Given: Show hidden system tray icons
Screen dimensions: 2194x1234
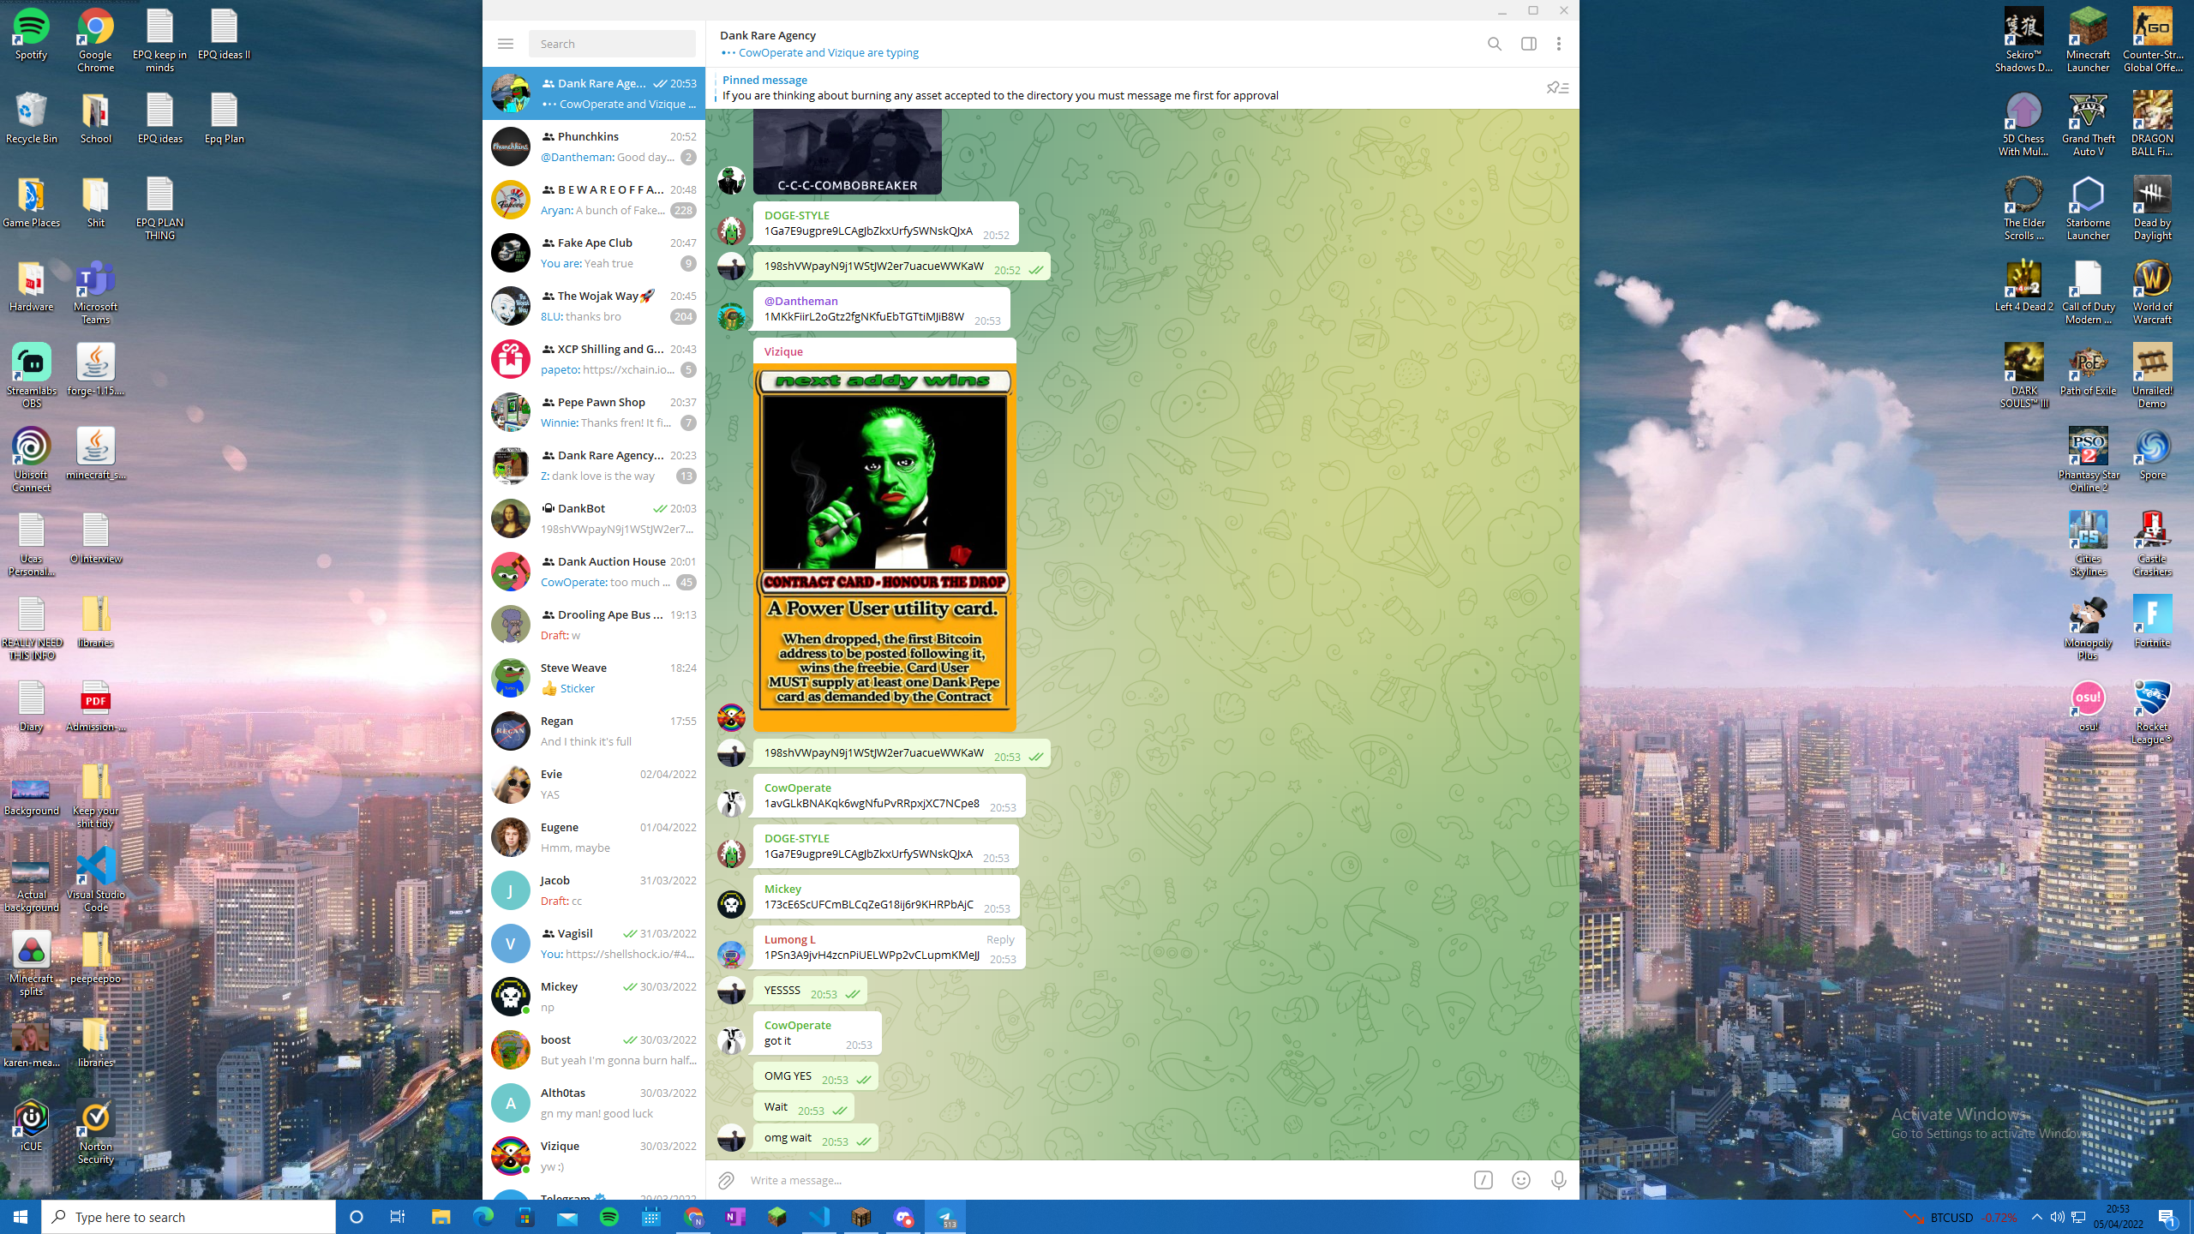Looking at the screenshot, I should [2037, 1217].
